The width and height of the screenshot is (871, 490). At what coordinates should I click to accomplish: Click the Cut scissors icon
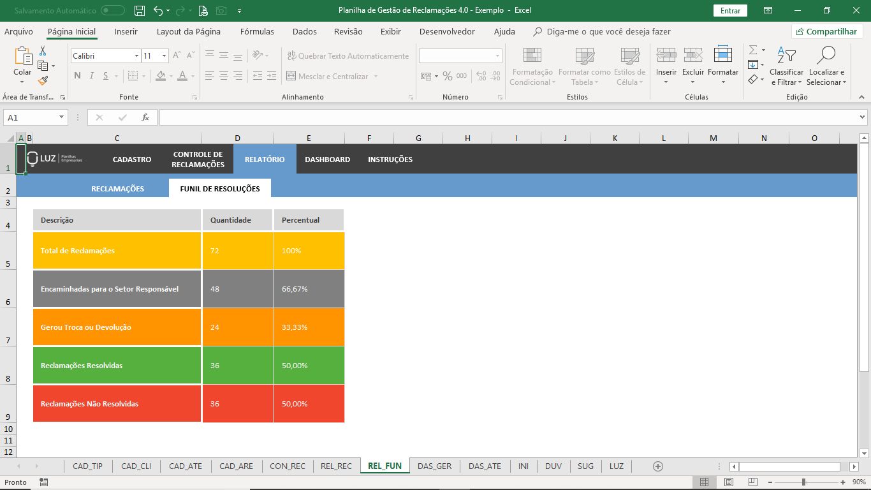43,51
